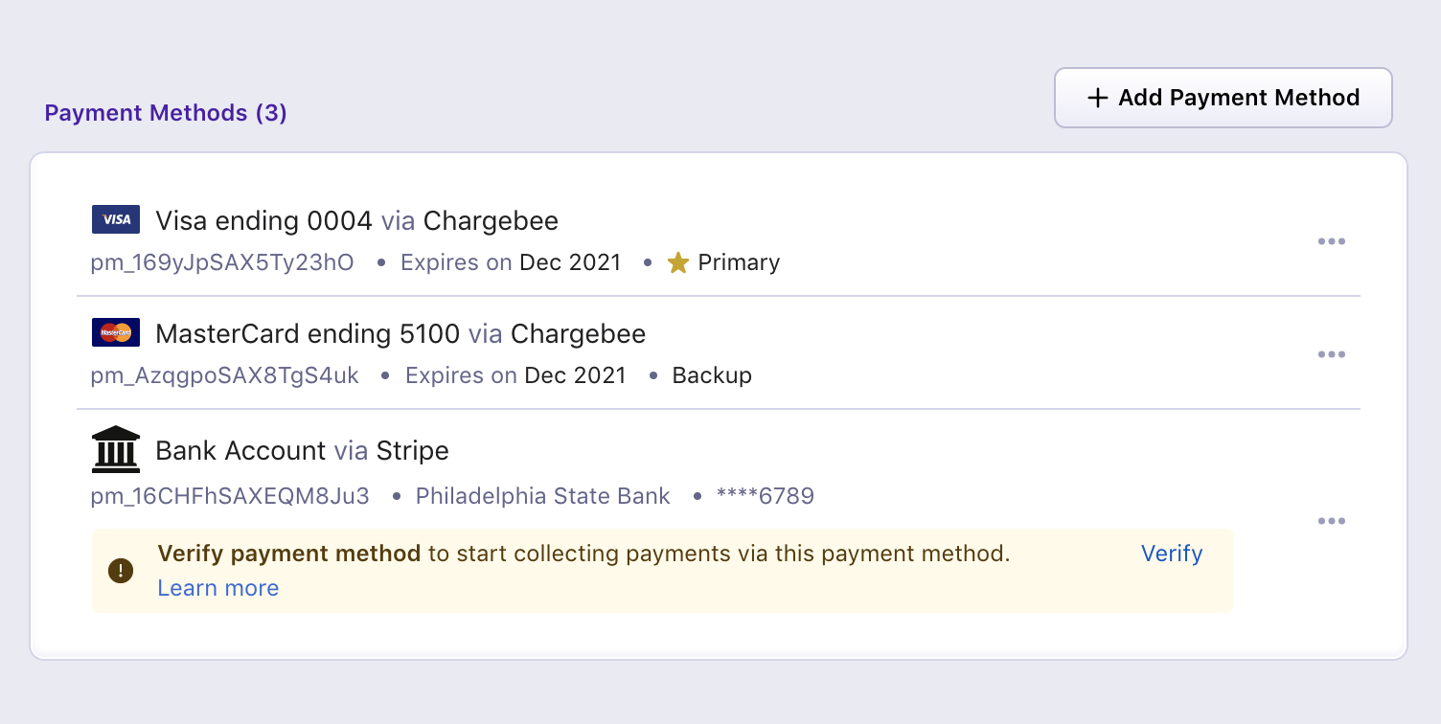Image resolution: width=1441 pixels, height=724 pixels.
Task: Click the Payment Methods (3) heading
Action: point(166,113)
